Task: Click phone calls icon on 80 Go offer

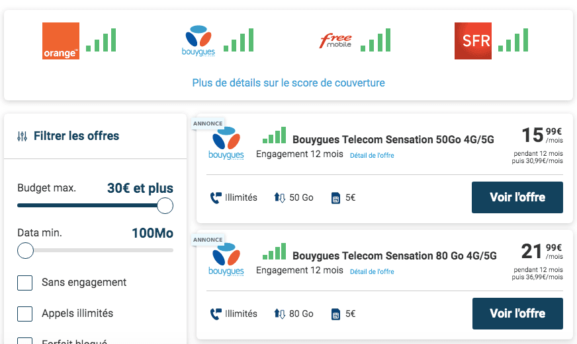Action: point(215,314)
